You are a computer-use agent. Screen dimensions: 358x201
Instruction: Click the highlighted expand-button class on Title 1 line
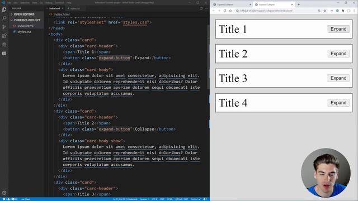114,58
